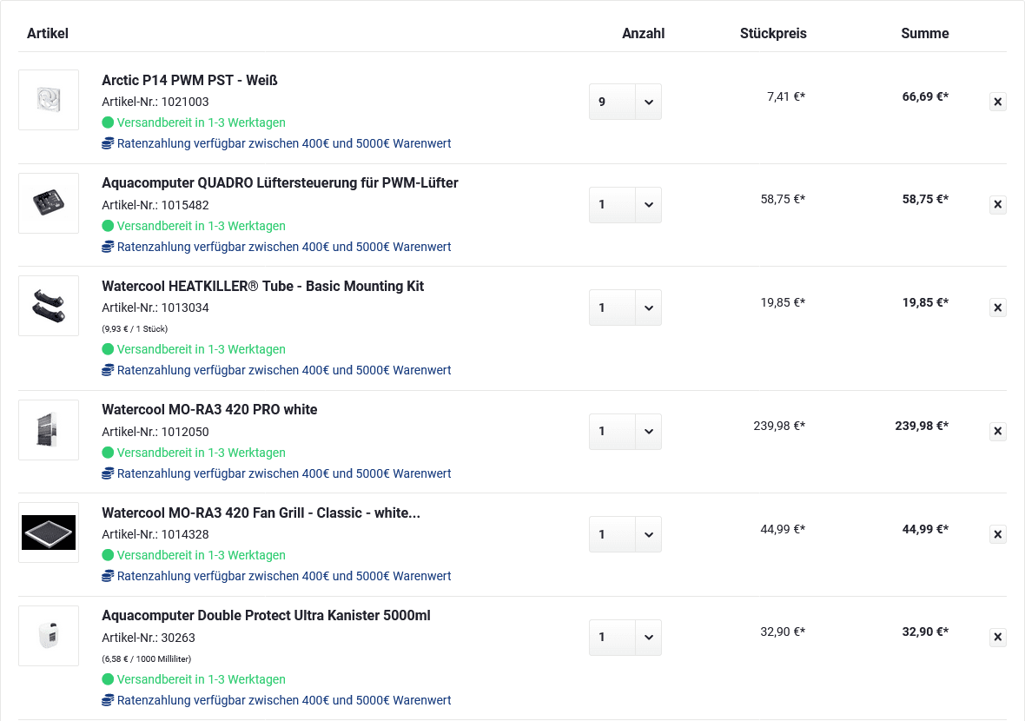Open Watercool MO-RA3 420 PRO white page
The height and width of the screenshot is (721, 1025).
(x=209, y=410)
